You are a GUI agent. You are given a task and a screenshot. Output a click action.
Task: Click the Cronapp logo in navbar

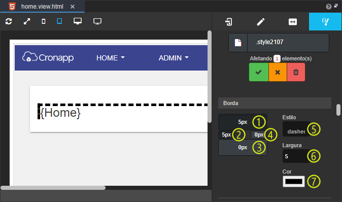click(48, 57)
